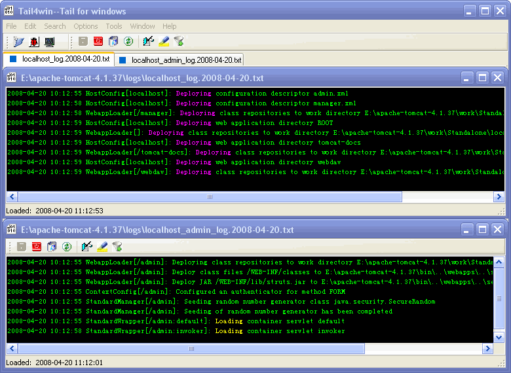Click log line 'Loading container servlet invoker'

[x=176, y=330]
